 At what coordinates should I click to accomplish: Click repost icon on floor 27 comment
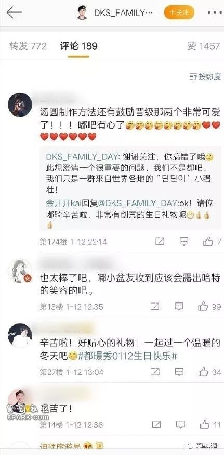point(155,372)
